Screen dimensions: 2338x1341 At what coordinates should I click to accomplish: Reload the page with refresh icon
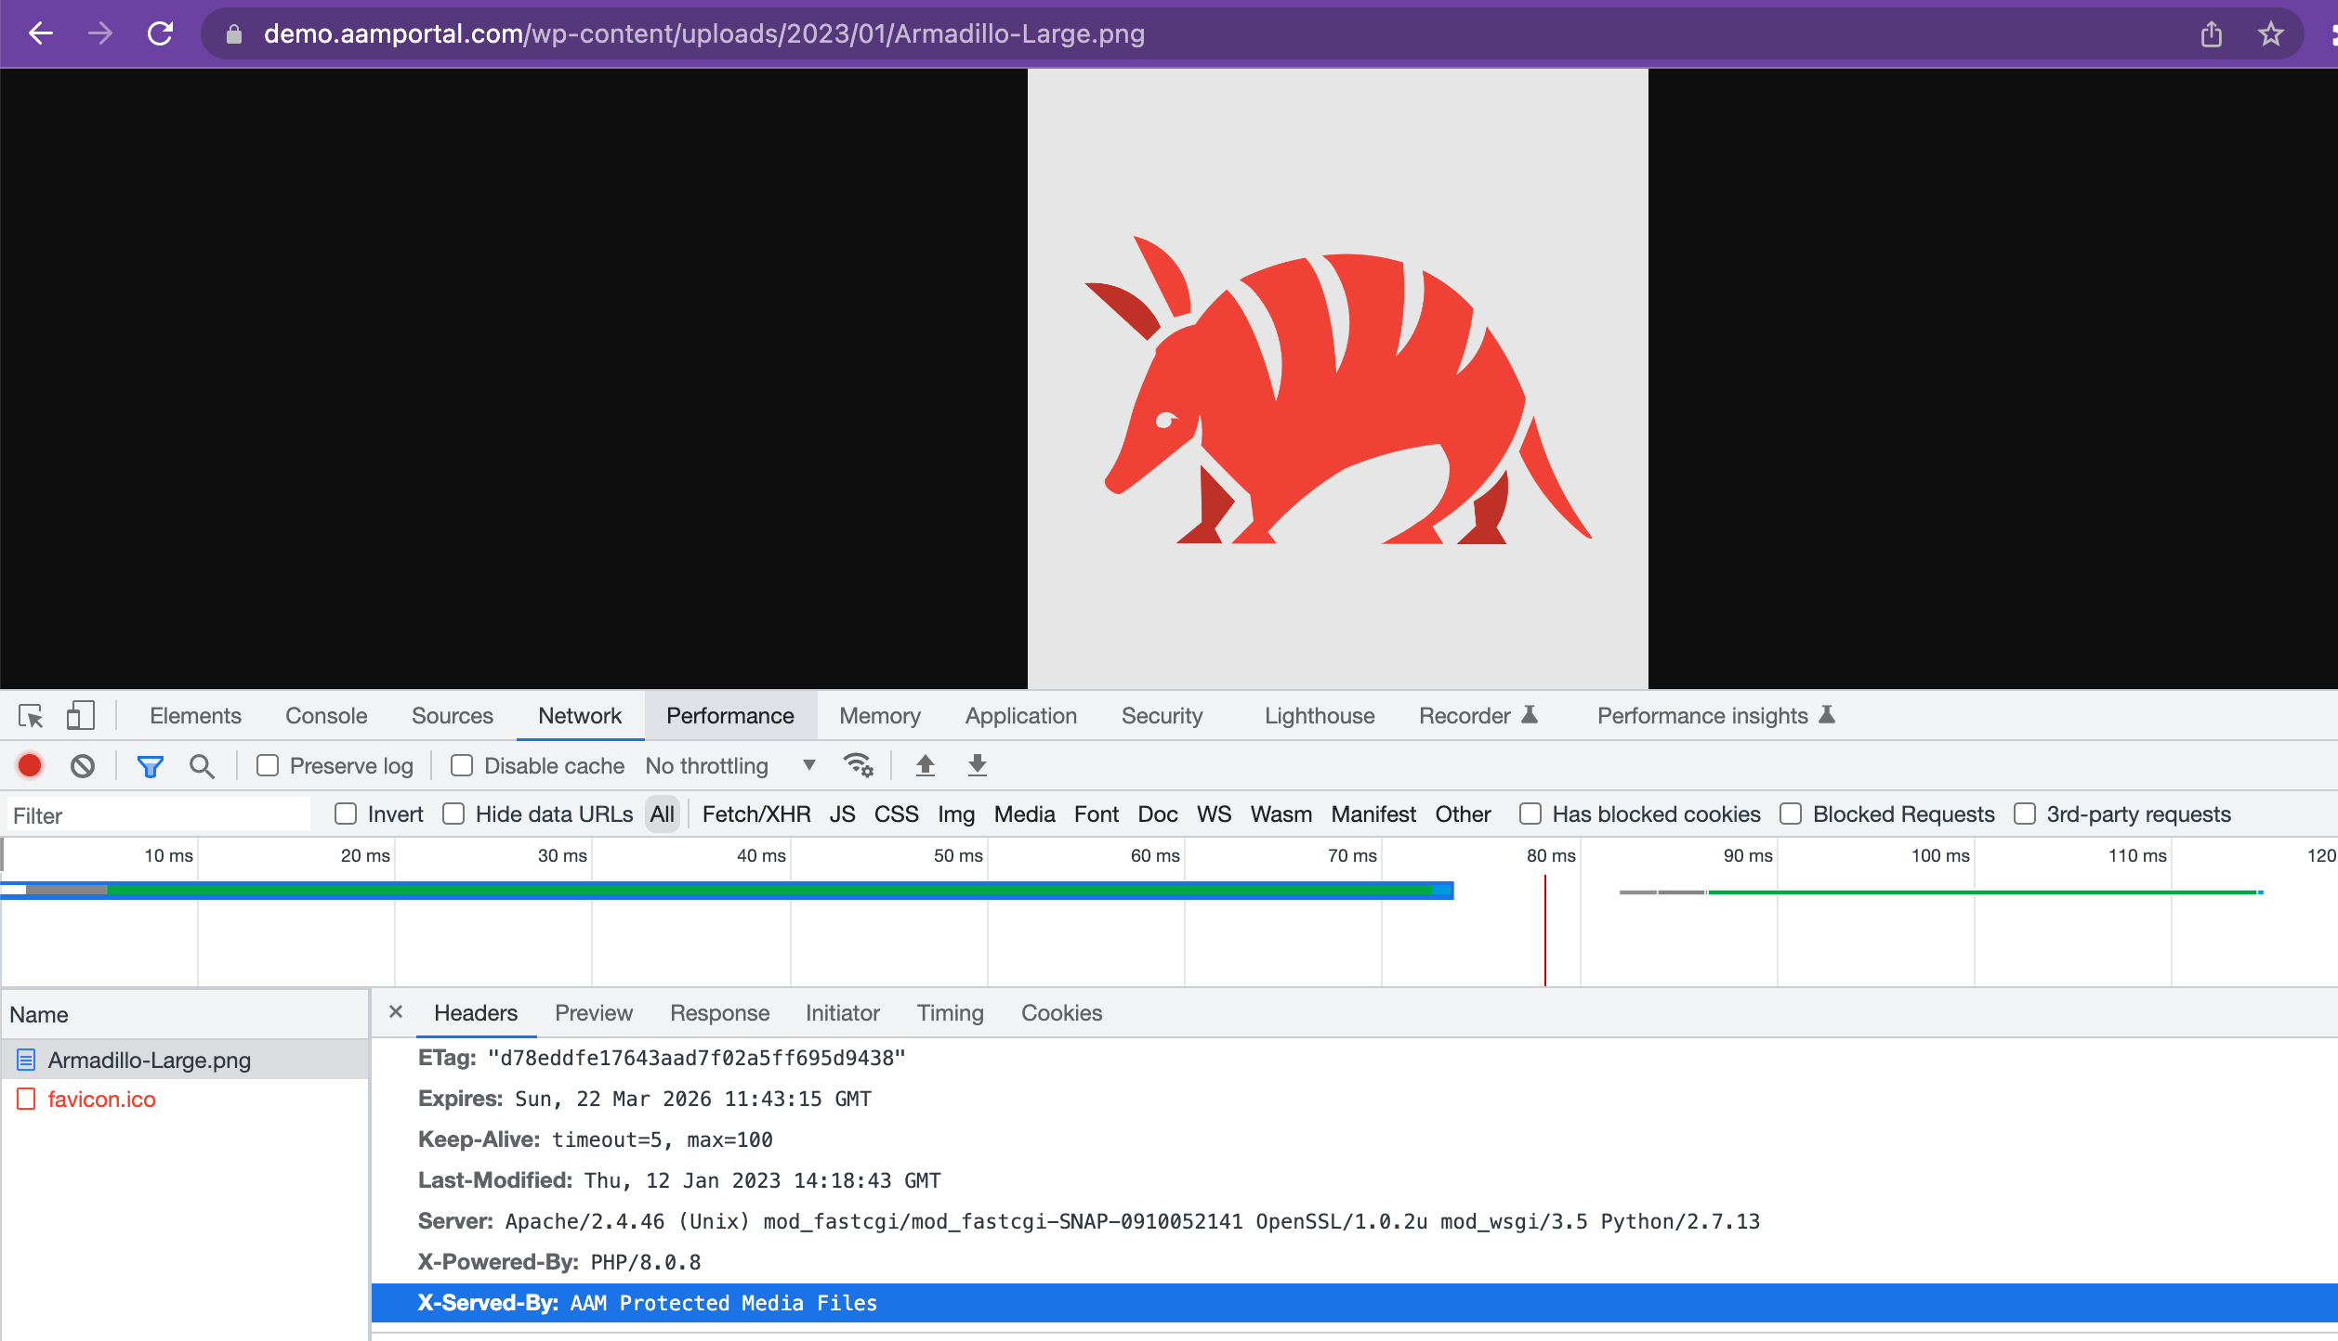[x=161, y=34]
